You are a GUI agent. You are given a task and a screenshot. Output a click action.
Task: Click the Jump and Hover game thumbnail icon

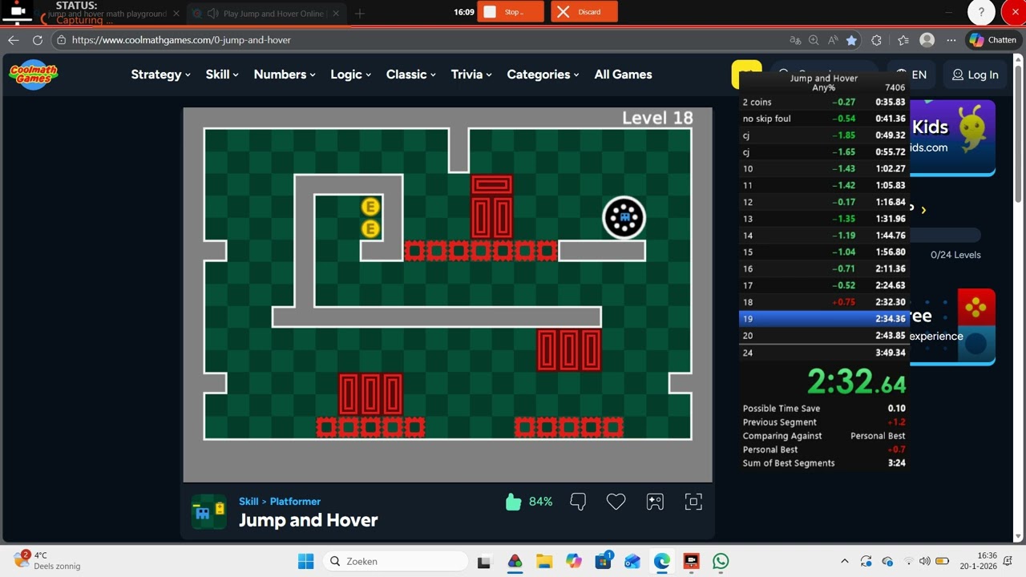208,511
